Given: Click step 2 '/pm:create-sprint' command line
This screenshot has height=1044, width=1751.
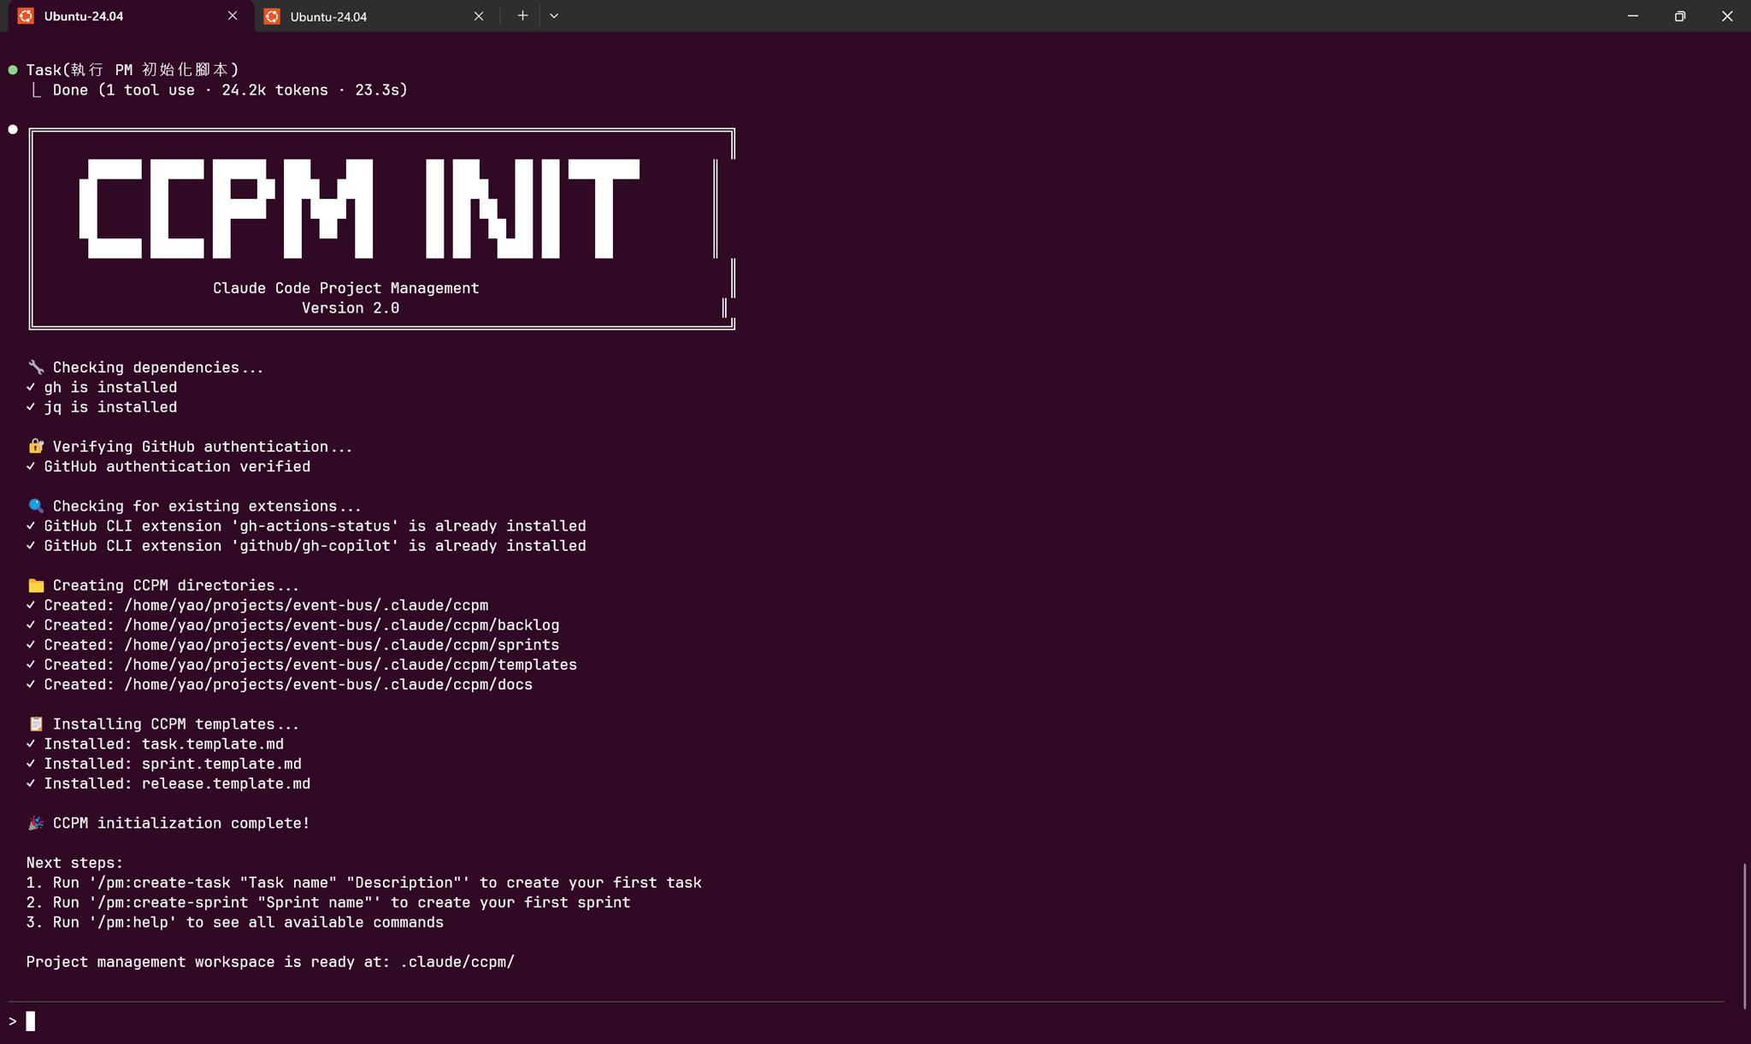Looking at the screenshot, I should [328, 902].
